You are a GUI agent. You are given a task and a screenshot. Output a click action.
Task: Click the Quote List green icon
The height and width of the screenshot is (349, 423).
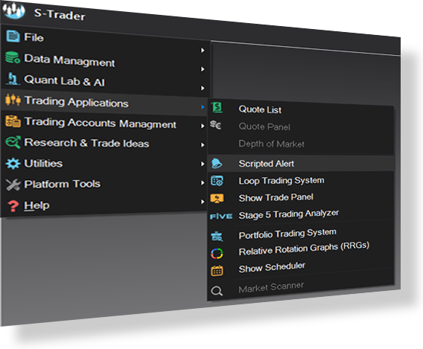(217, 108)
